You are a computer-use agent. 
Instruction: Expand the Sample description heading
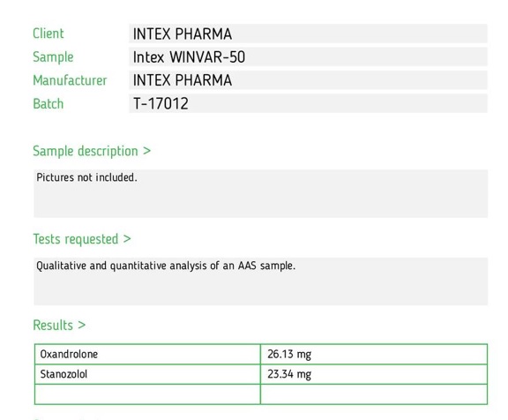92,152
